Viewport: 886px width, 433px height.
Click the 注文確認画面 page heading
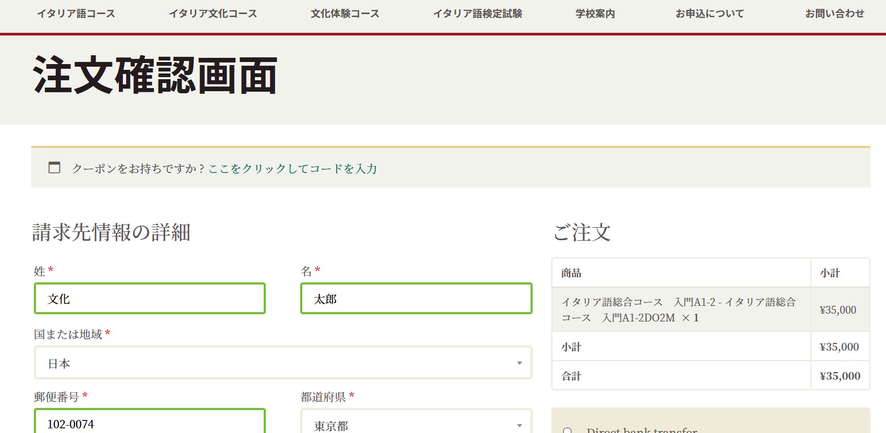pos(155,76)
